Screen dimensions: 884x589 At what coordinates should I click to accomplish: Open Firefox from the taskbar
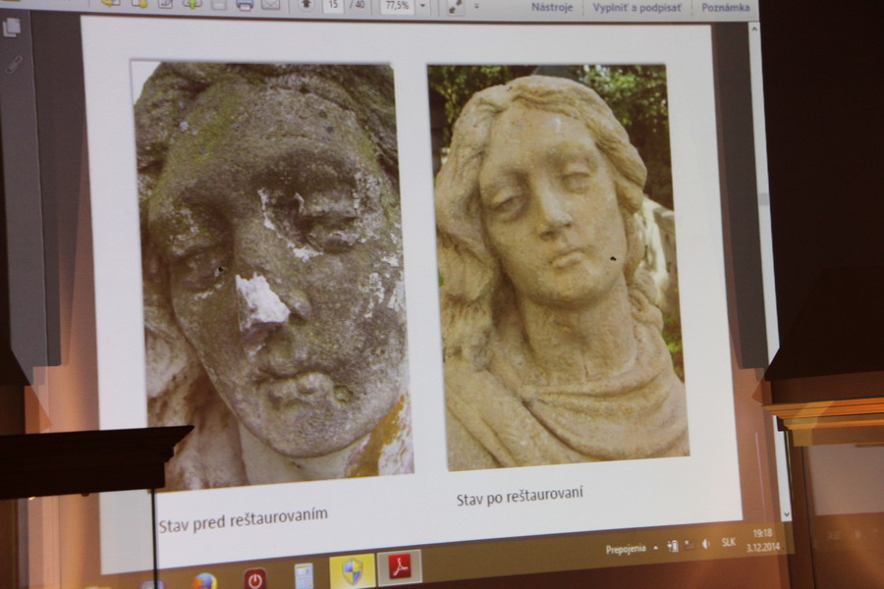pos(204,582)
